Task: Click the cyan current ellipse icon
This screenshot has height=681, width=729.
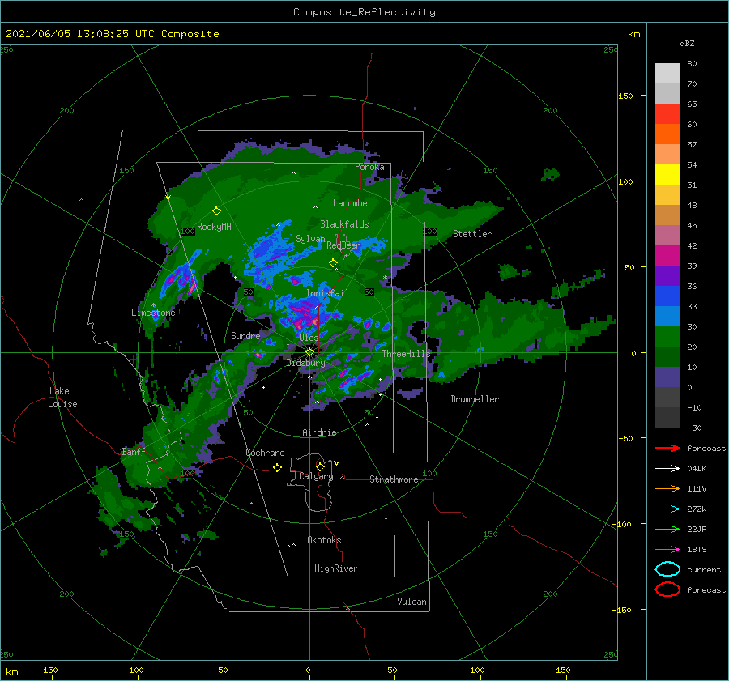Action: pyautogui.click(x=667, y=569)
